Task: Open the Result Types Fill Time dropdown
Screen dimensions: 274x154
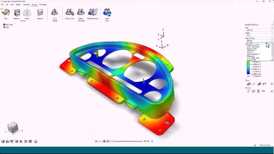Action: click(x=259, y=41)
